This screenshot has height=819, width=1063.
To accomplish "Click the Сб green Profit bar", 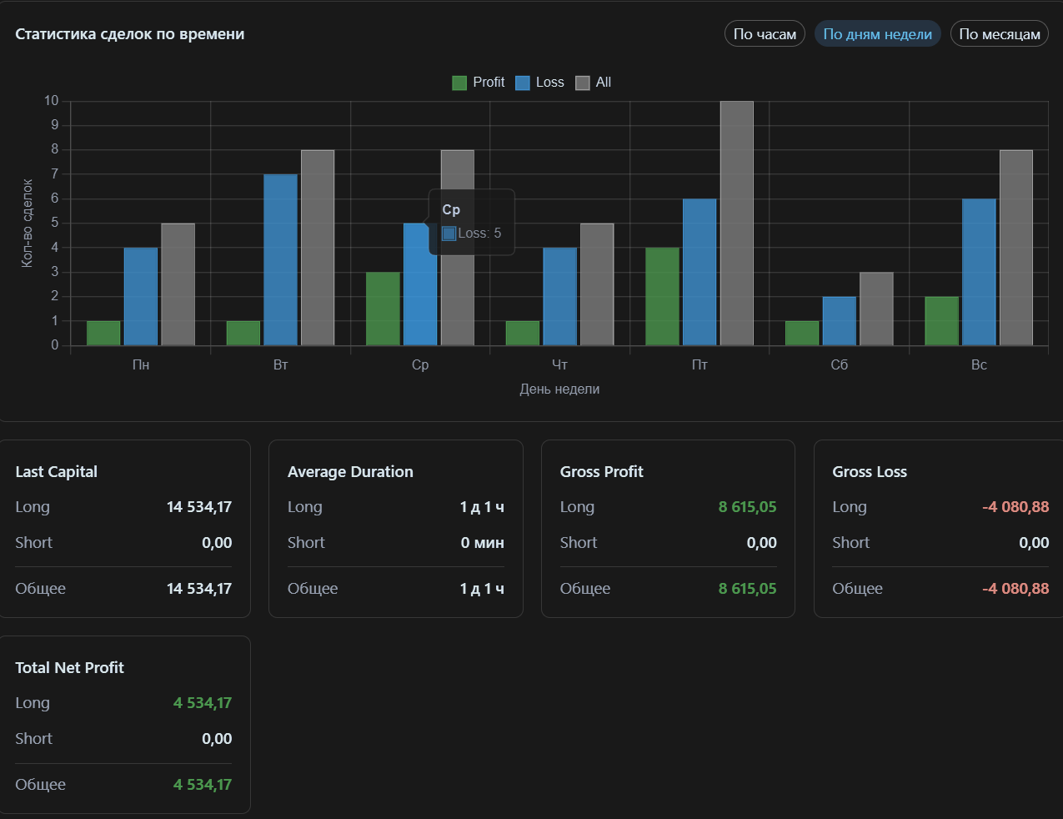I will point(802,333).
